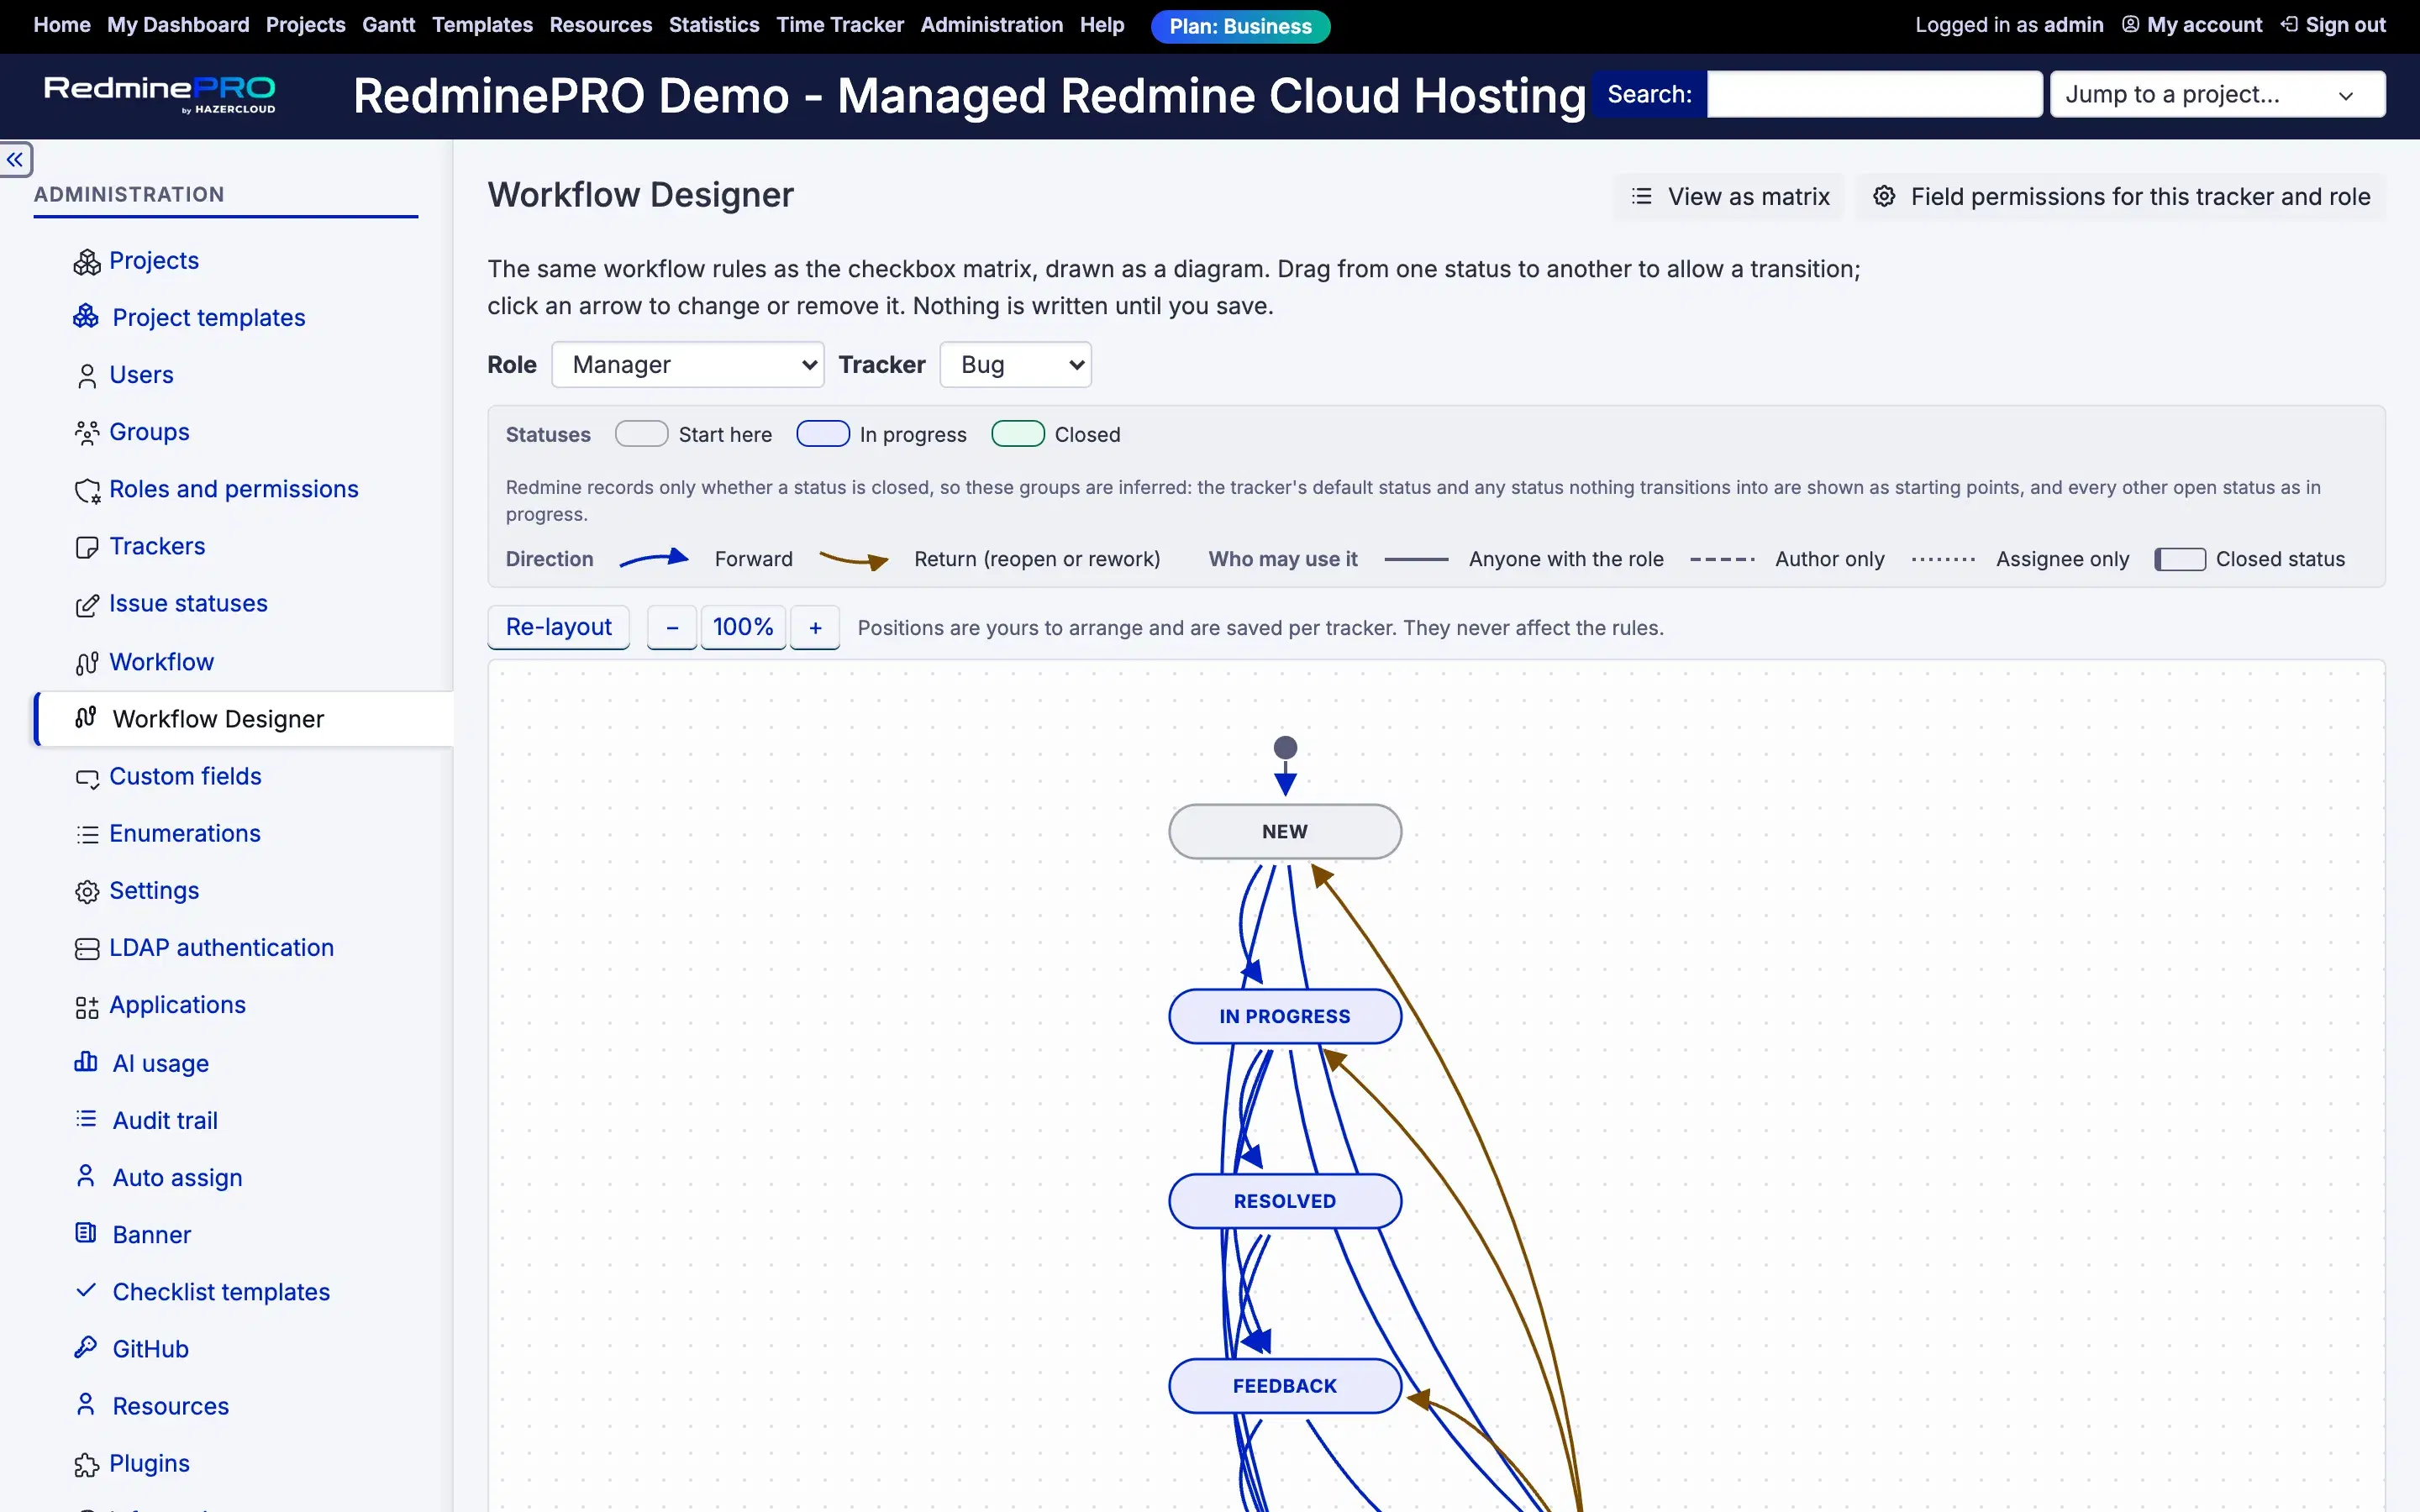The image size is (2420, 1512).
Task: Click the Audit trail list icon
Action: point(86,1119)
